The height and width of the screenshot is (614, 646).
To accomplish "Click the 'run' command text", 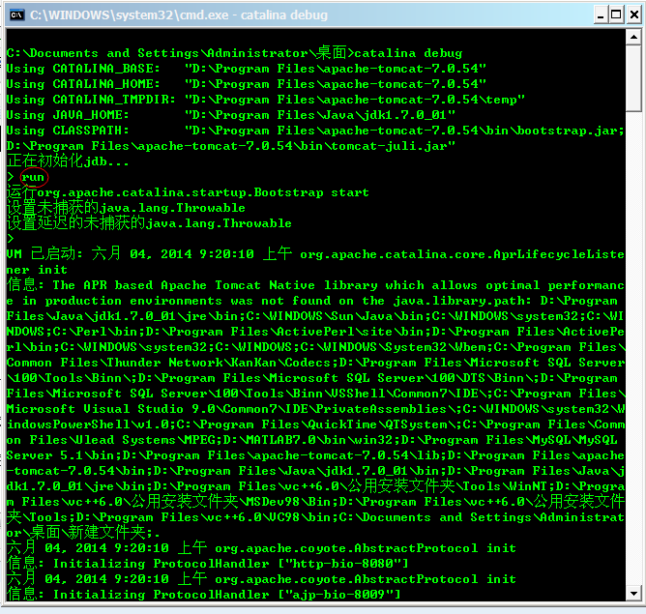I will click(33, 178).
